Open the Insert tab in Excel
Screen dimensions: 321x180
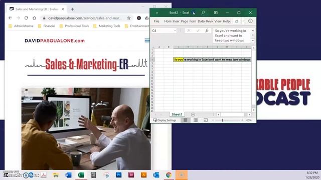pyautogui.click(x=176, y=21)
